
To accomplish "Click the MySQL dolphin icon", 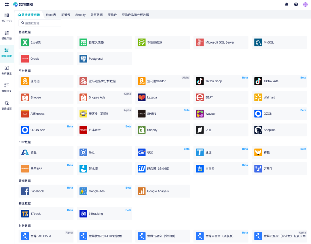I will click(x=258, y=42).
